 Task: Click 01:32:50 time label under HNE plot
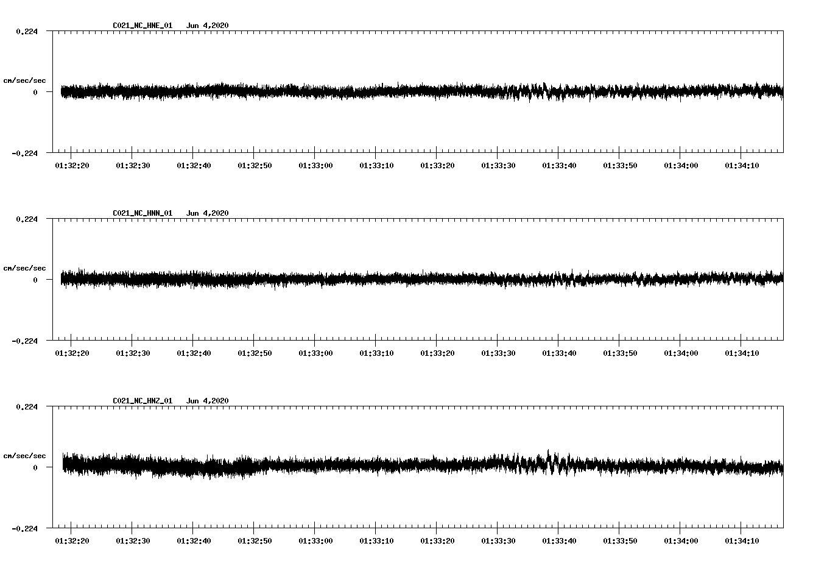click(x=255, y=166)
